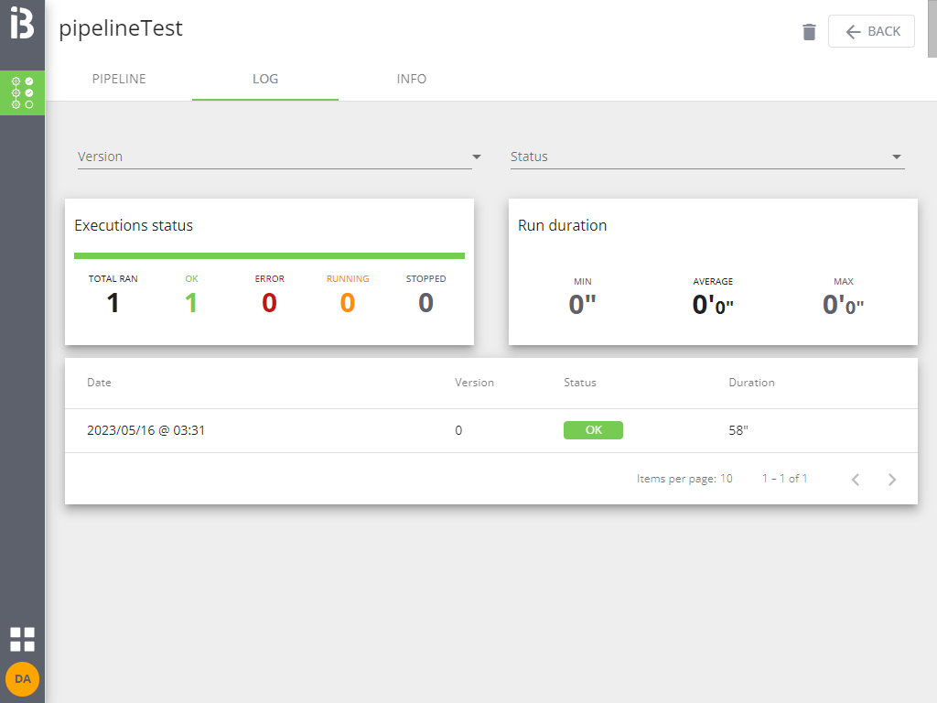
Task: Open the apps grid icon
Action: [x=22, y=639]
